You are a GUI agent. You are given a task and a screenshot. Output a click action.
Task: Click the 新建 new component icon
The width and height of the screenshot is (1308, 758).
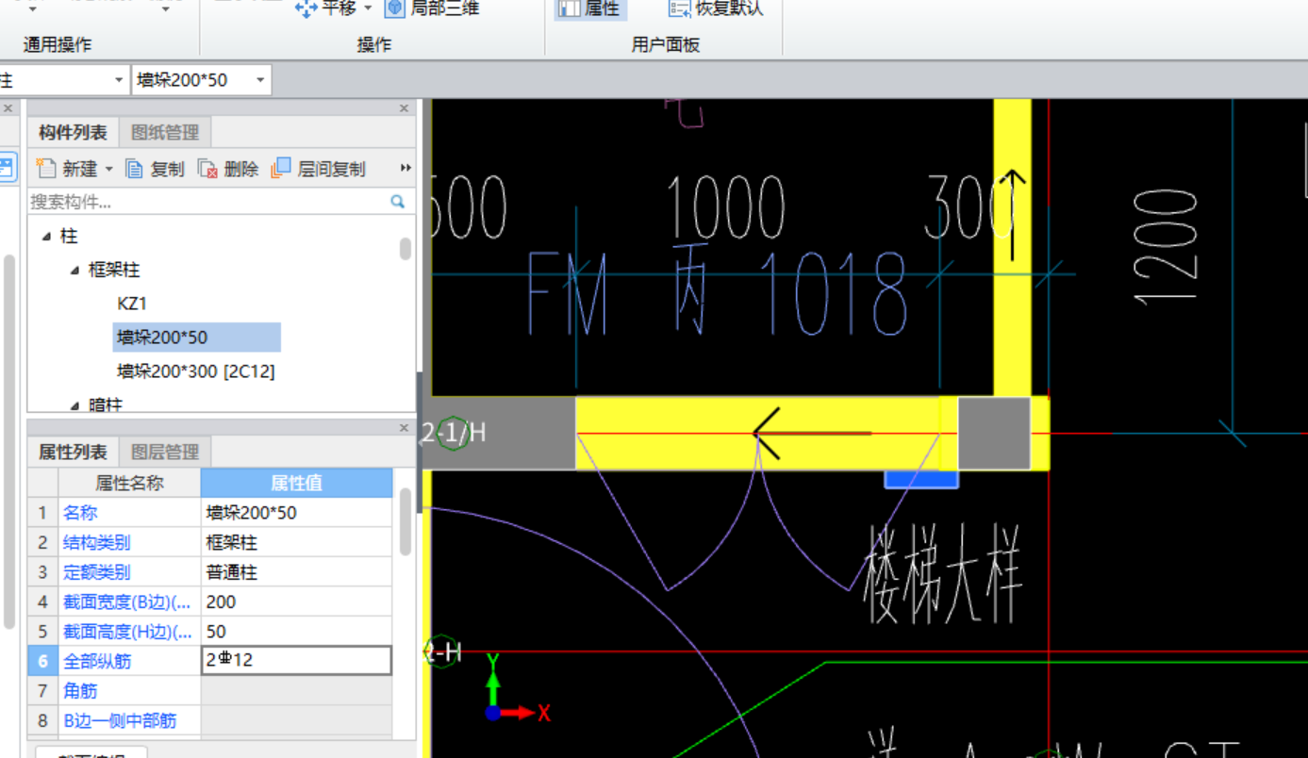[x=46, y=169]
